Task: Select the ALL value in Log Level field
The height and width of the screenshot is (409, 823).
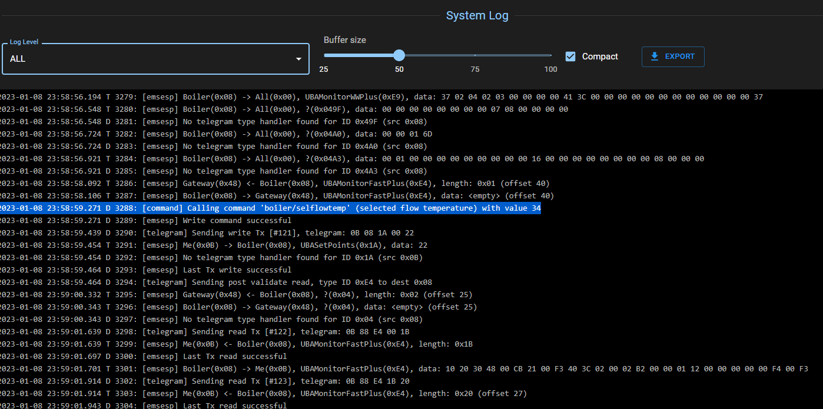Action: tap(18, 59)
